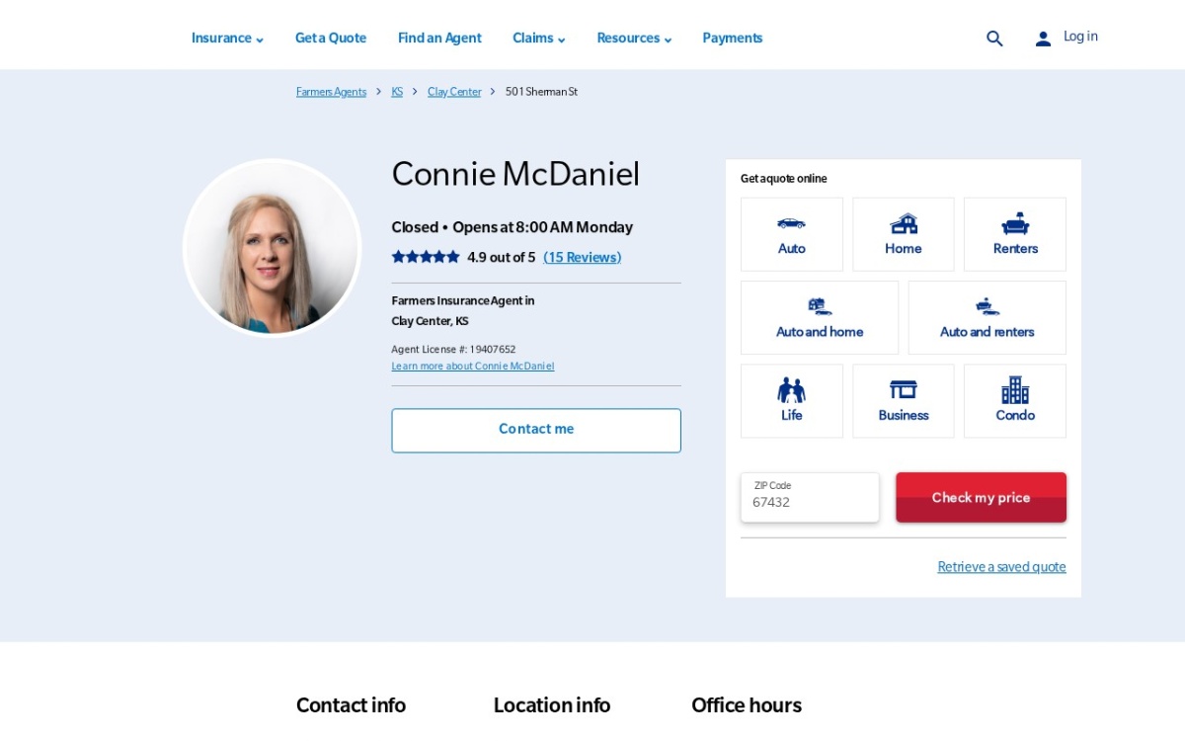Click the Contact info heading

click(x=351, y=705)
